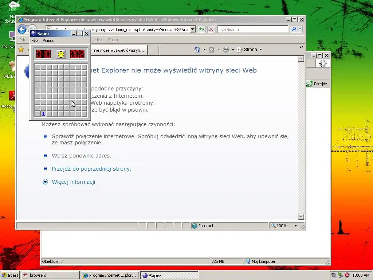Screen dimensions: 373x280
Task: Click the Live Search magnifier icon
Action: coord(294,29)
